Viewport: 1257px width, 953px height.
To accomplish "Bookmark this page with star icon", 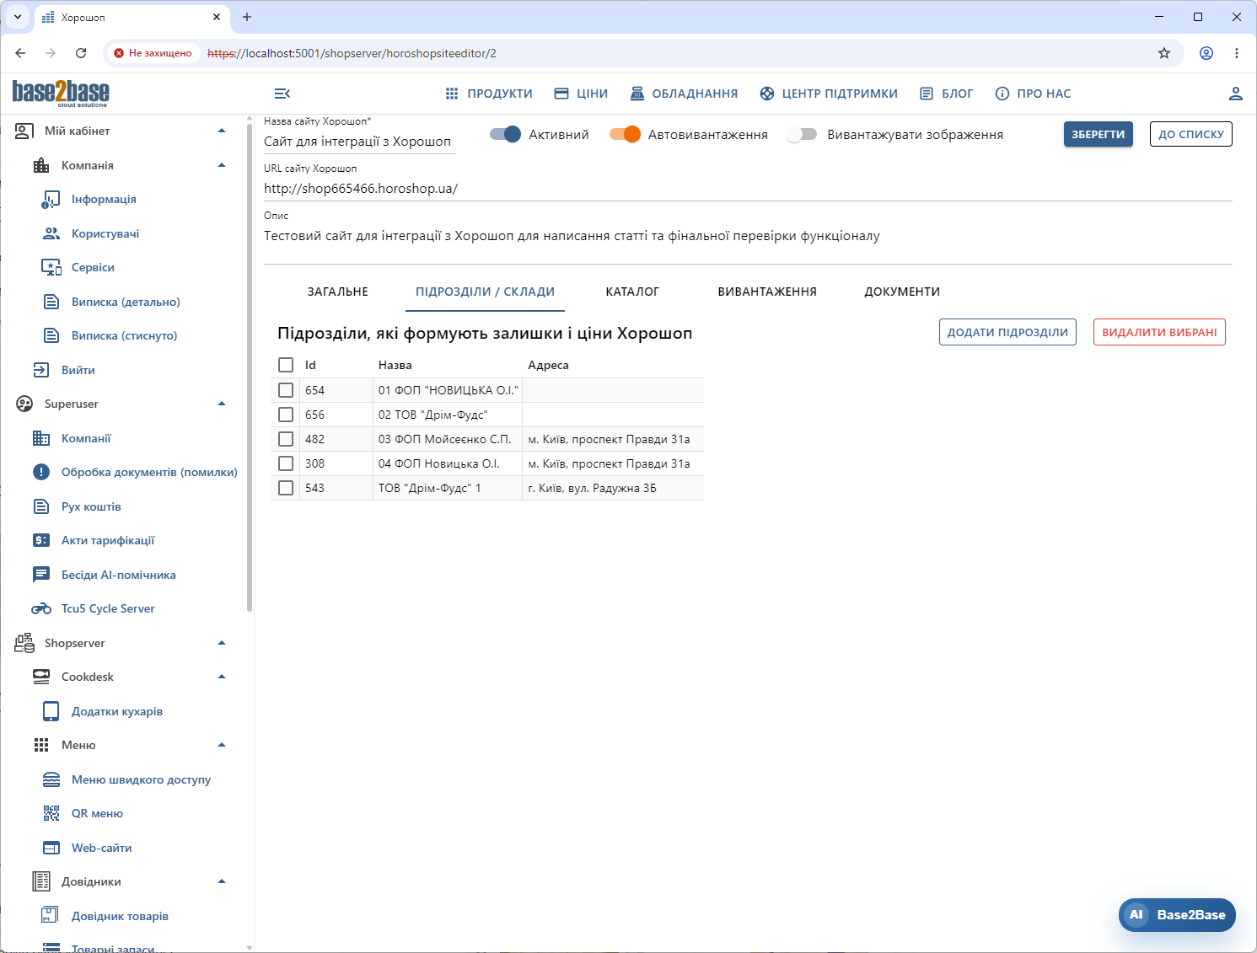I will click(1164, 53).
